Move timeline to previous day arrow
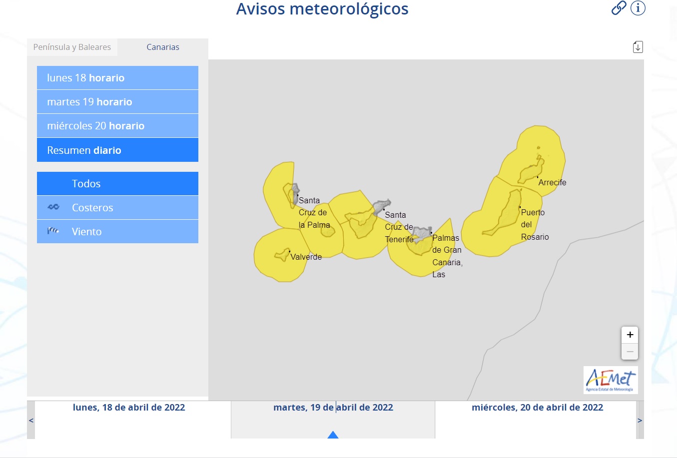The height and width of the screenshot is (458, 677). 31,420
